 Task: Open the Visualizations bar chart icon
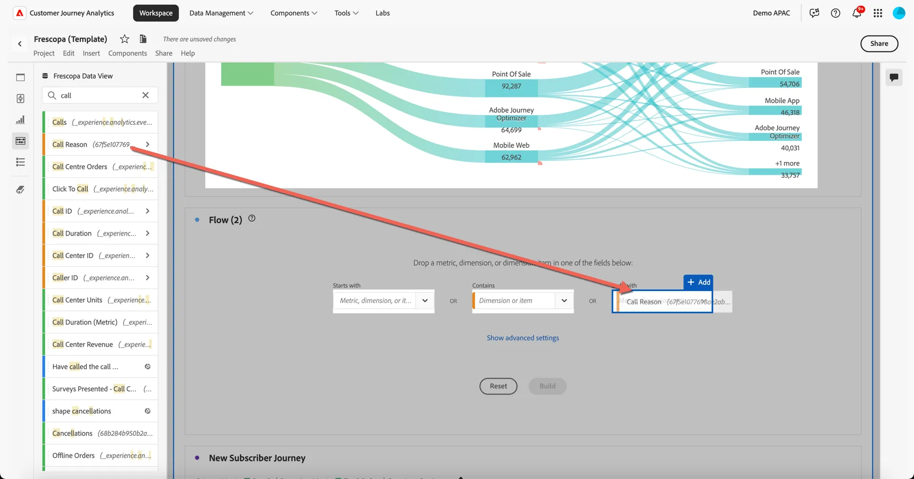click(x=21, y=120)
